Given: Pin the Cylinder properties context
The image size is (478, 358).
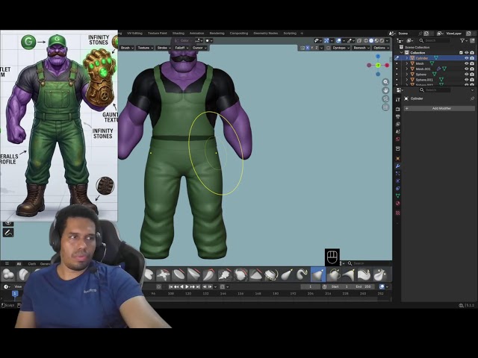Looking at the screenshot, I should point(472,98).
